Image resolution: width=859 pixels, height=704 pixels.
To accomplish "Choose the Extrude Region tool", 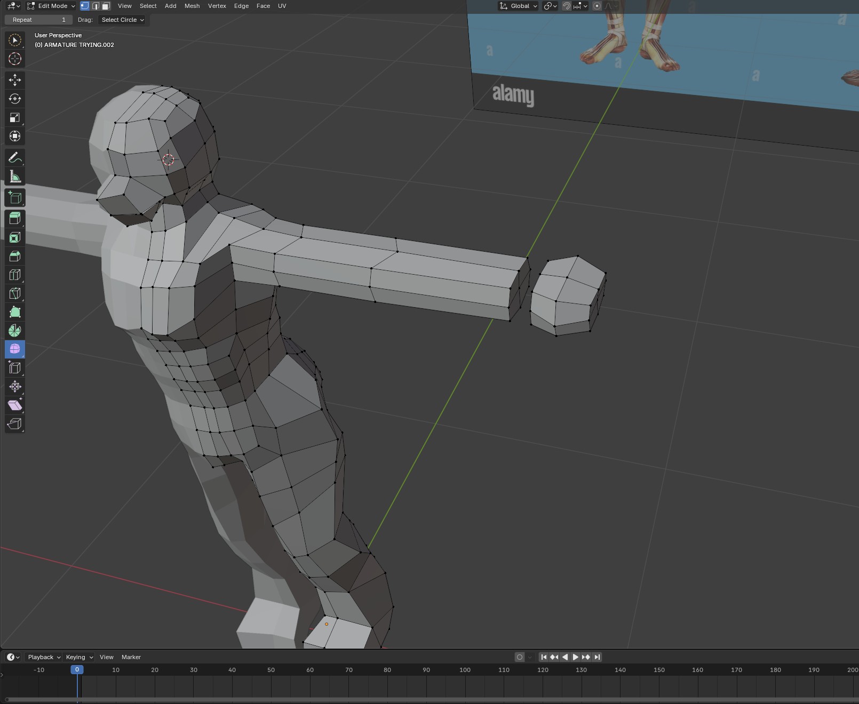I will point(14,218).
